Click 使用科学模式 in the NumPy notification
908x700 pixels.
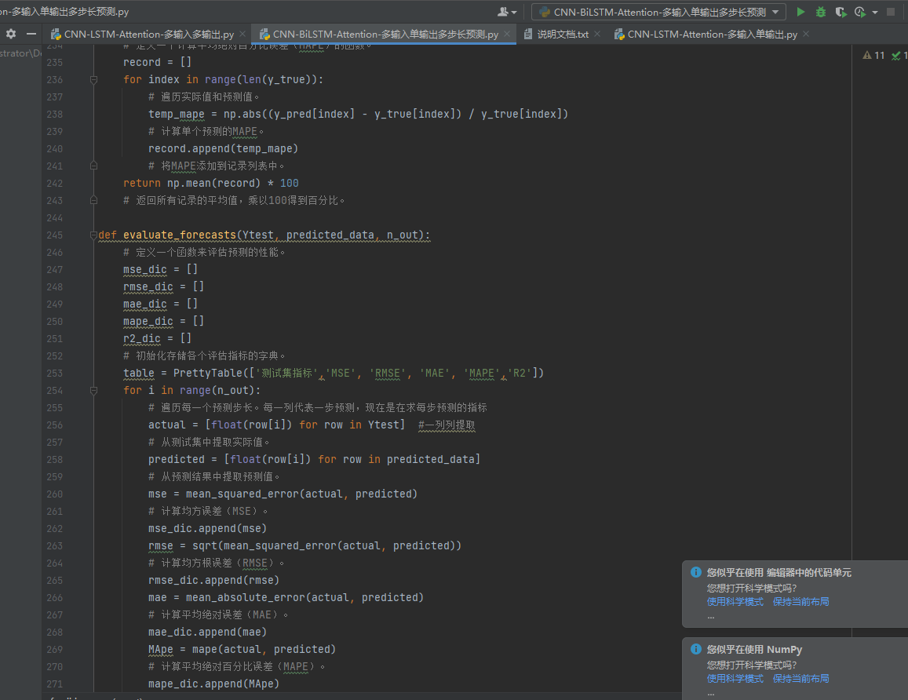(736, 678)
